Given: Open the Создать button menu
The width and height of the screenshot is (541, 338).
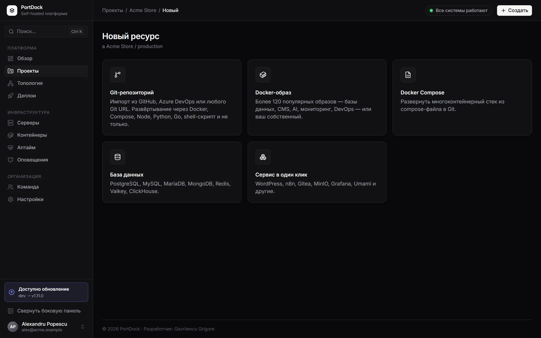Looking at the screenshot, I should (x=514, y=11).
